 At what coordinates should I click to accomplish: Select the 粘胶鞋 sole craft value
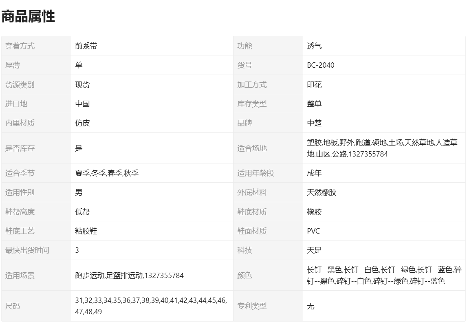[x=86, y=231]
